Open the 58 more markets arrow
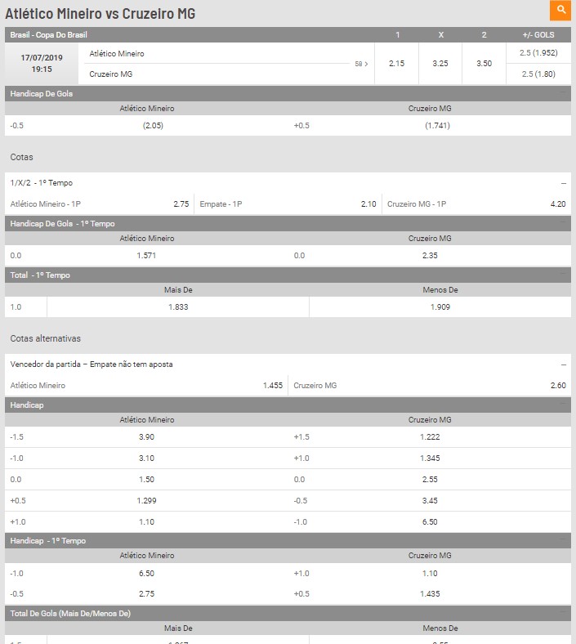Screen dimensions: 576x644 tap(361, 64)
